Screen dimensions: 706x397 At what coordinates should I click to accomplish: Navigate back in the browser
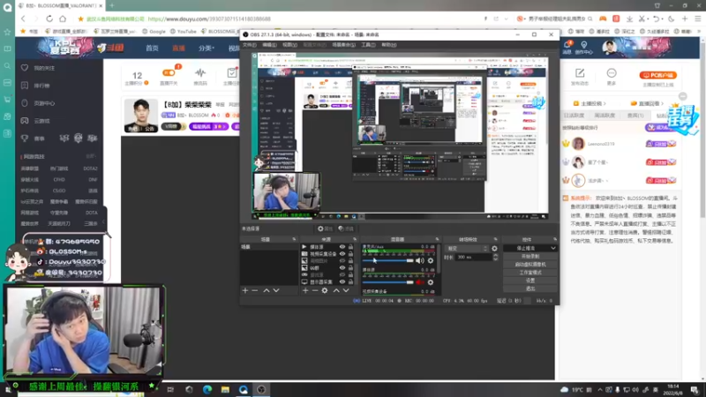click(x=24, y=19)
